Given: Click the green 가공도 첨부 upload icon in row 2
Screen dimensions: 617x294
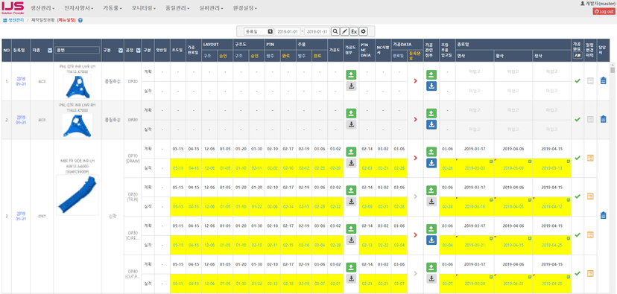Looking at the screenshot, I should [x=351, y=113].
